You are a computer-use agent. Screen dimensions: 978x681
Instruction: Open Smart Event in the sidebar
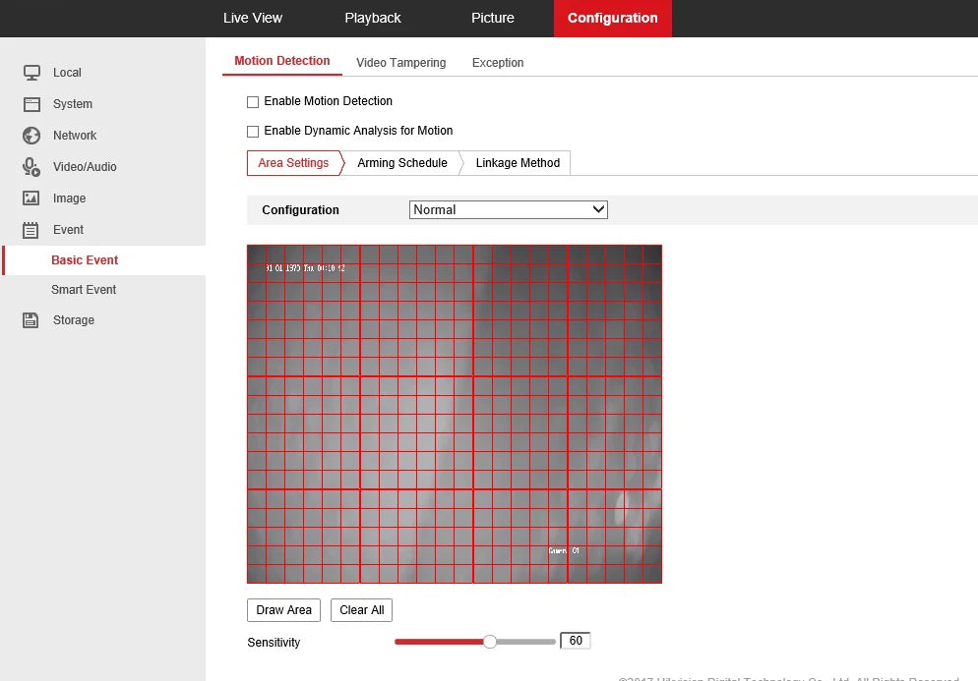84,290
